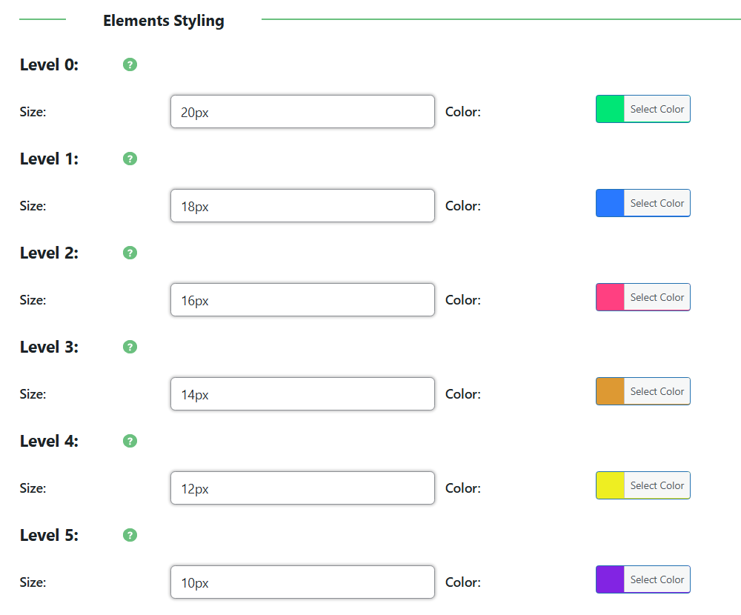Click the help icon beside Level 0
Screen dimensions: 741x615
pos(130,64)
